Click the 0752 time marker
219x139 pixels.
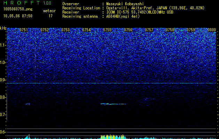(x=45, y=30)
